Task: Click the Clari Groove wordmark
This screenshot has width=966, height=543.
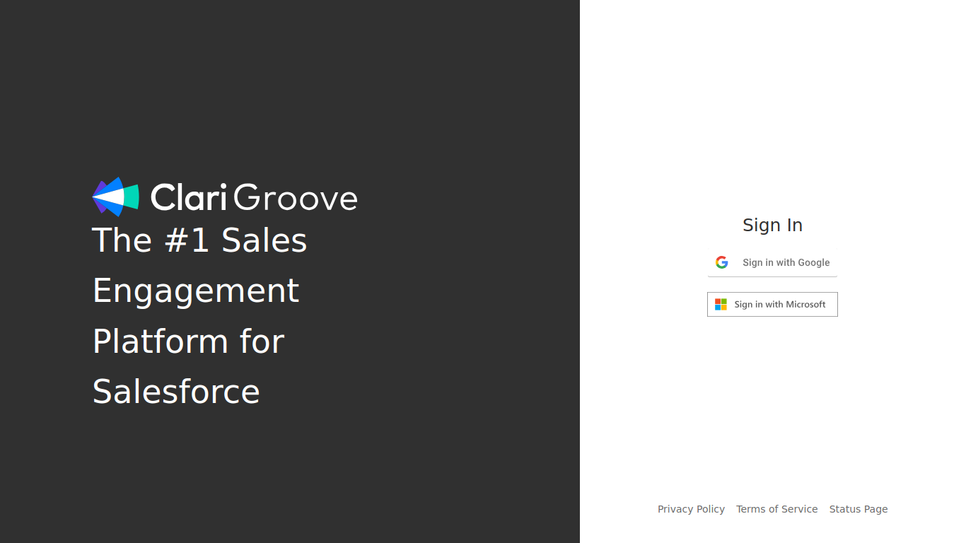Action: [x=254, y=197]
